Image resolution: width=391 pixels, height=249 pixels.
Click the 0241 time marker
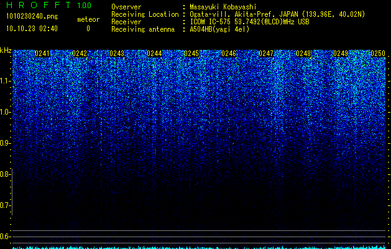42,54
